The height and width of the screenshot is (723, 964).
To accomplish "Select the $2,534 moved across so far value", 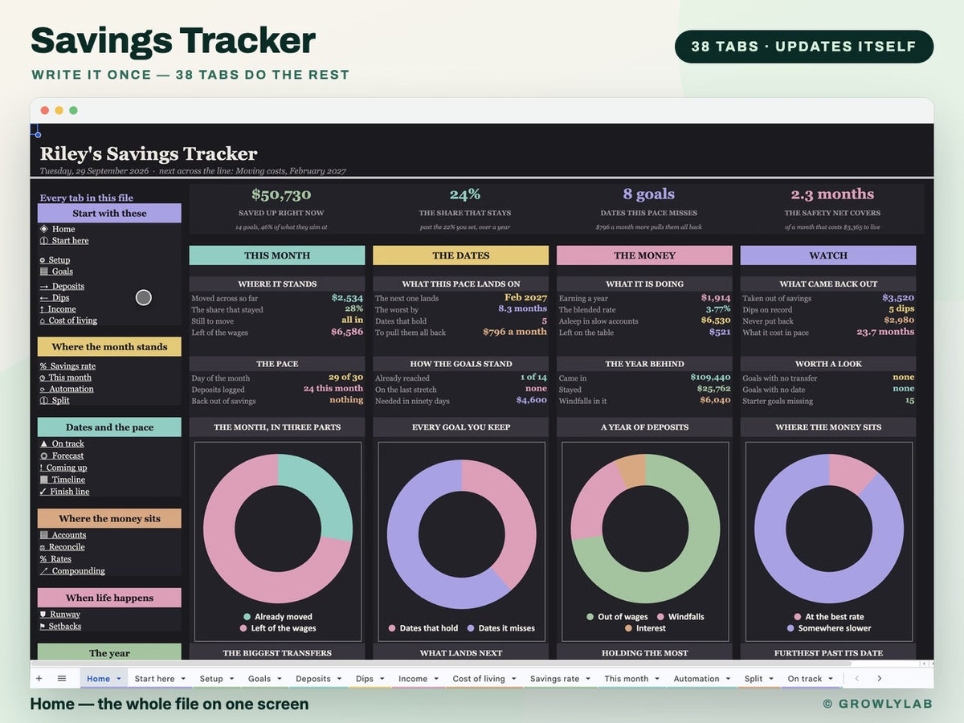I will (x=347, y=297).
